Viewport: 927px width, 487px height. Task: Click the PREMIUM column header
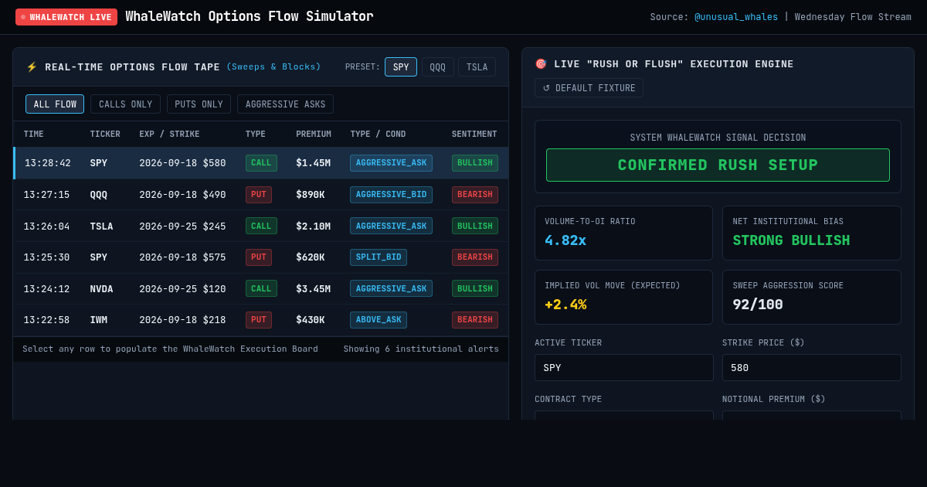314,135
